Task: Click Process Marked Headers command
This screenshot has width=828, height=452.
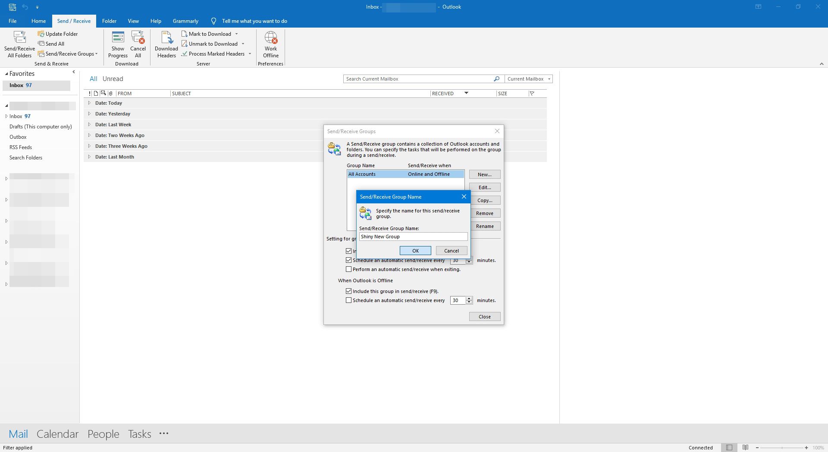Action: pos(213,53)
